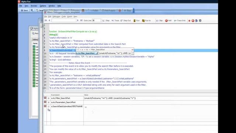Open debugger Code menu
The image size is (236, 133).
click(64, 17)
